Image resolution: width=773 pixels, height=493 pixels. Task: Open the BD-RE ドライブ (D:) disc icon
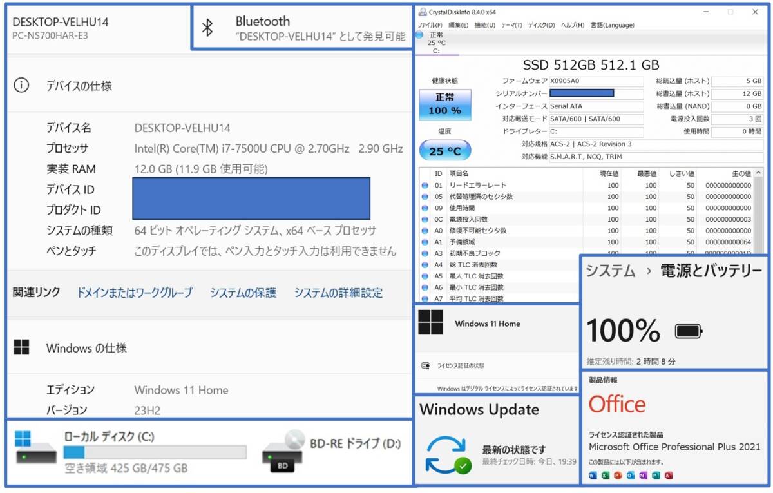point(283,451)
